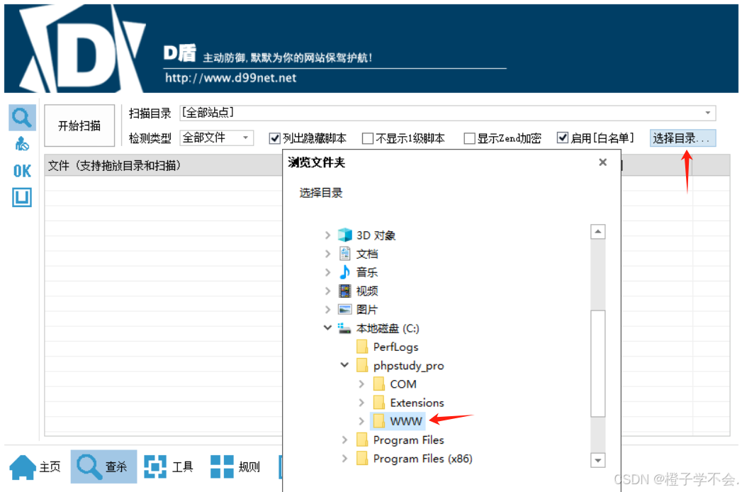Select the Program Files folder icon
The height and width of the screenshot is (492, 742).
coord(362,440)
